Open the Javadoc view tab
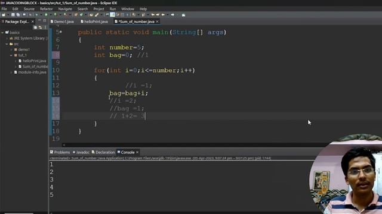The image size is (382, 214). click(81, 152)
